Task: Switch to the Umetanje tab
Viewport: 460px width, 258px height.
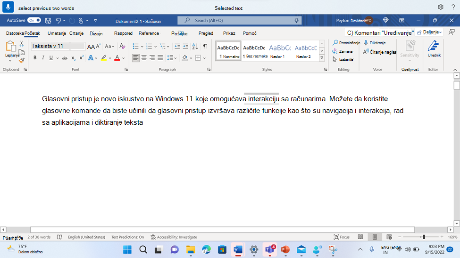Action: 57,33
